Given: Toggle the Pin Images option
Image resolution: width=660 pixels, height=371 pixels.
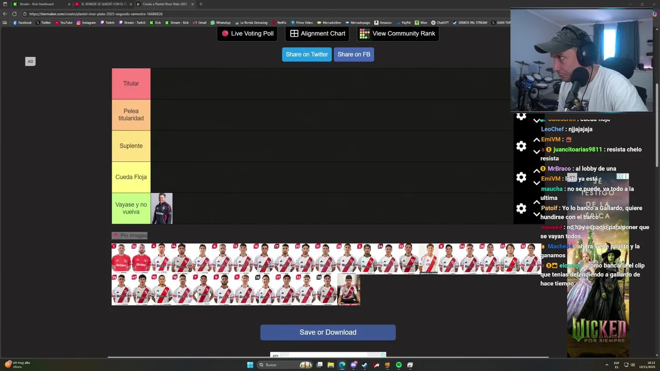Looking at the screenshot, I should click(130, 235).
